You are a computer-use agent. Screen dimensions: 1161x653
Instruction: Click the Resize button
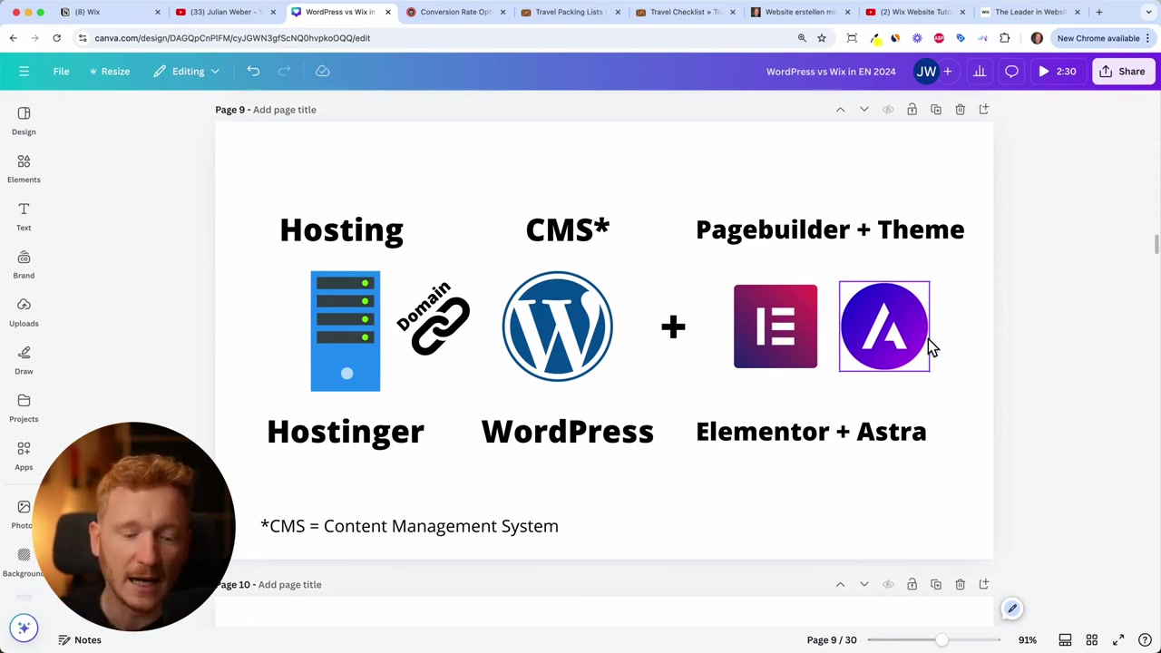[109, 72]
